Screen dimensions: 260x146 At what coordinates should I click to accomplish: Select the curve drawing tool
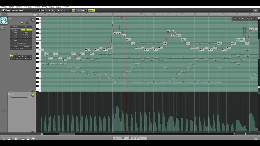click(x=55, y=11)
